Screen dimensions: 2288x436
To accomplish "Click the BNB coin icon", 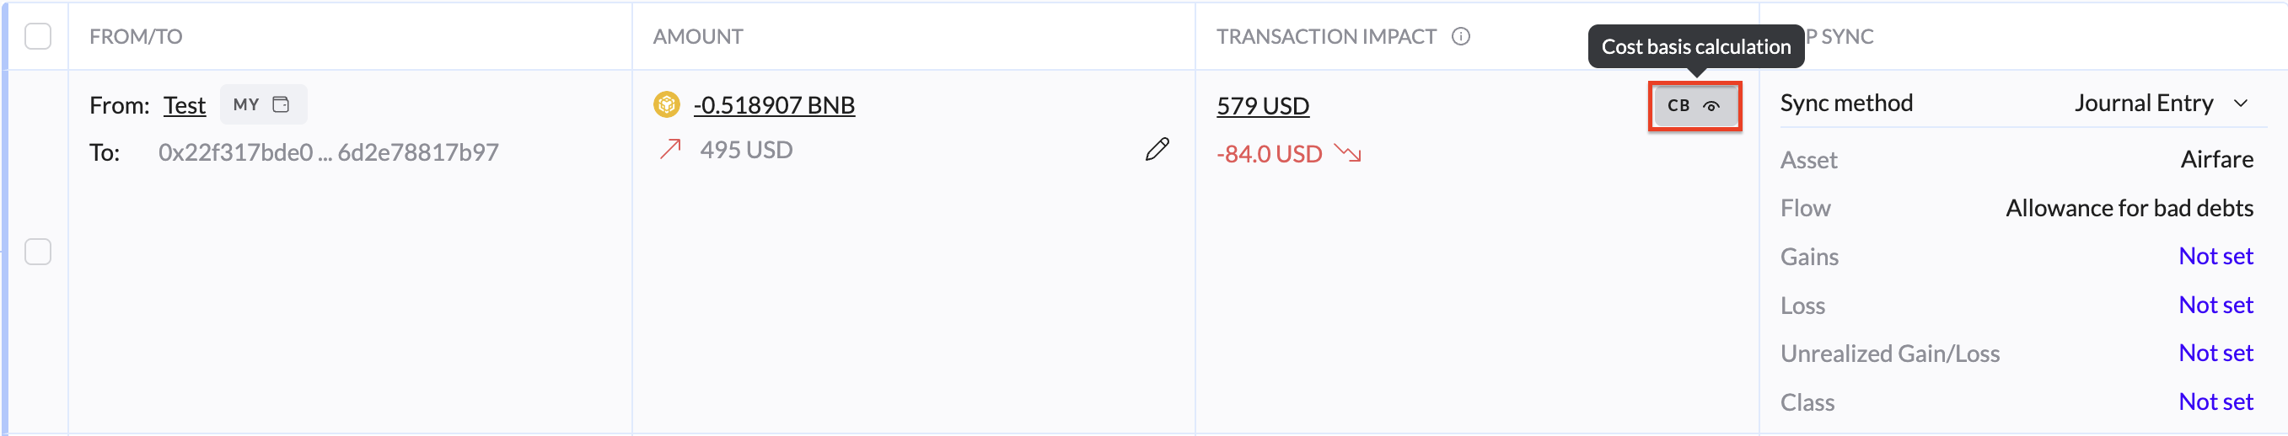I will pyautogui.click(x=666, y=104).
